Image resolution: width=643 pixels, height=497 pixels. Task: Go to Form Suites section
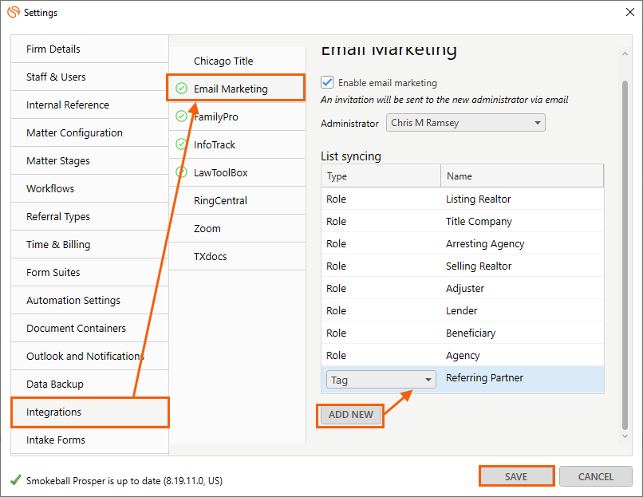[90, 272]
